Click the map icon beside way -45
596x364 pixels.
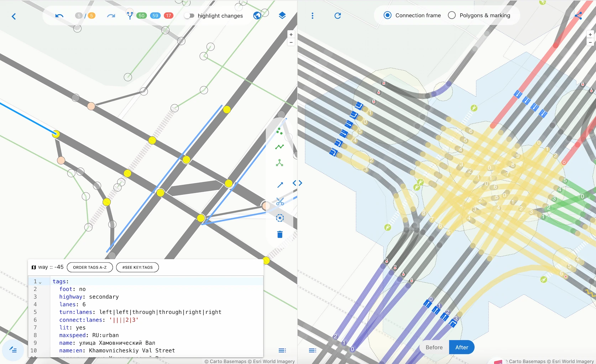34,267
